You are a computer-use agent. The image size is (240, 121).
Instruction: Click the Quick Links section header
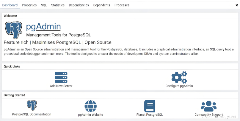coord(12,66)
